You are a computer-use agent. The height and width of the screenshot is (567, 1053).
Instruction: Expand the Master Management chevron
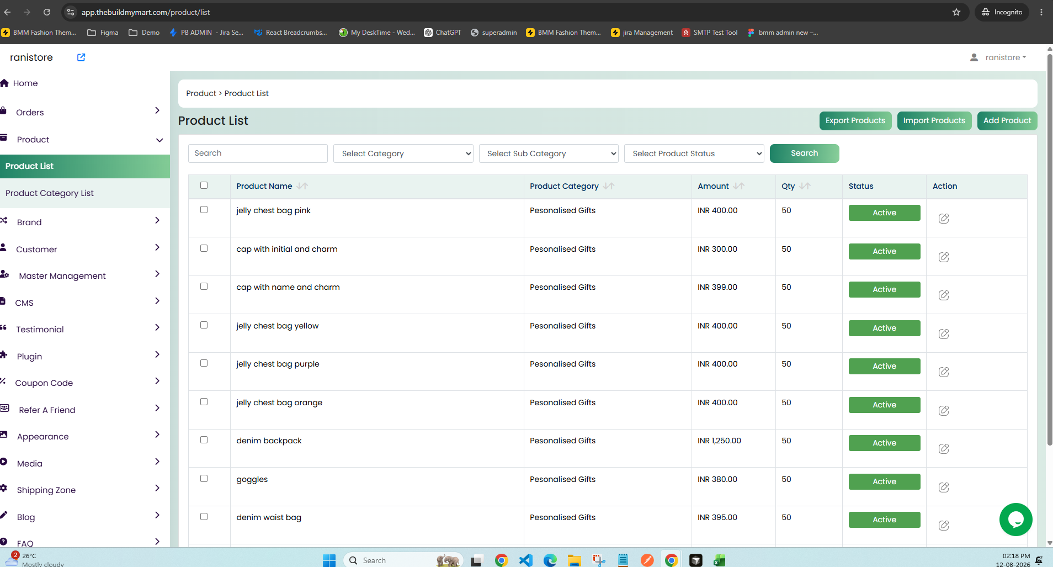157,274
